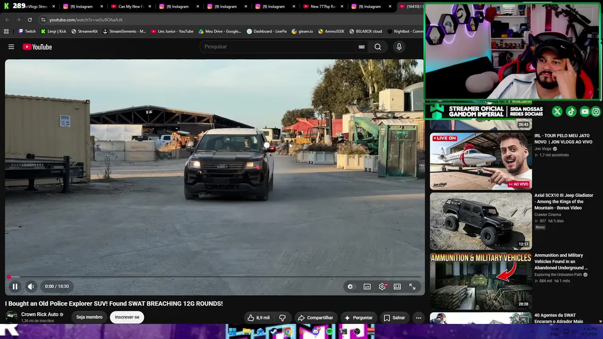Like the video (8,9 mil)
The width and height of the screenshot is (603, 339).
coord(259,318)
